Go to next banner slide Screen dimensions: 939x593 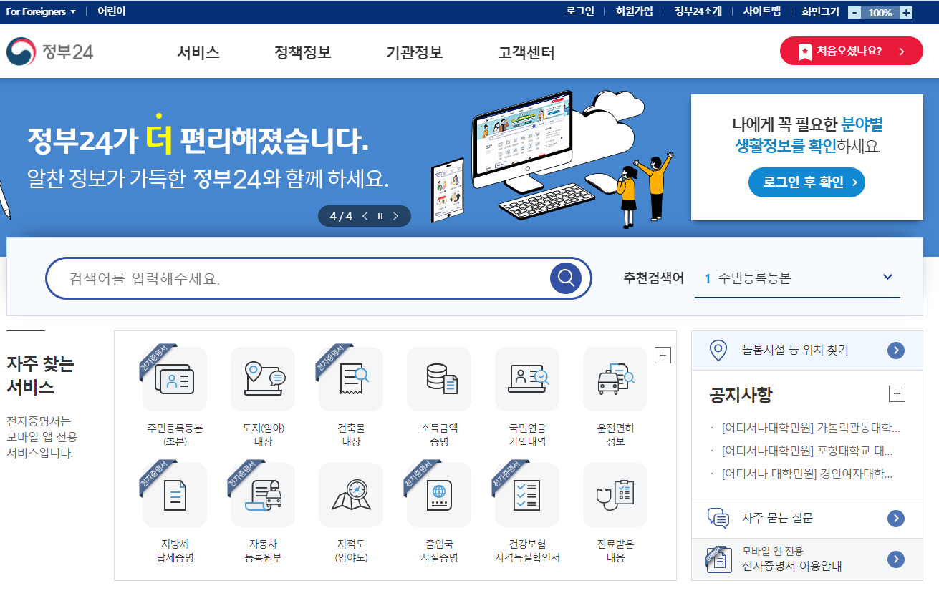(395, 216)
